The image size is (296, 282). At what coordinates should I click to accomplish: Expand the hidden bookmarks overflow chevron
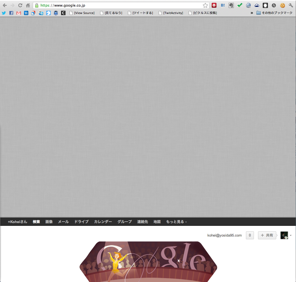(251, 13)
